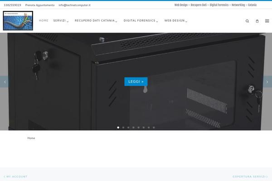Click phone number 3382559019
This screenshot has width=272, height=181.
click(12, 5)
